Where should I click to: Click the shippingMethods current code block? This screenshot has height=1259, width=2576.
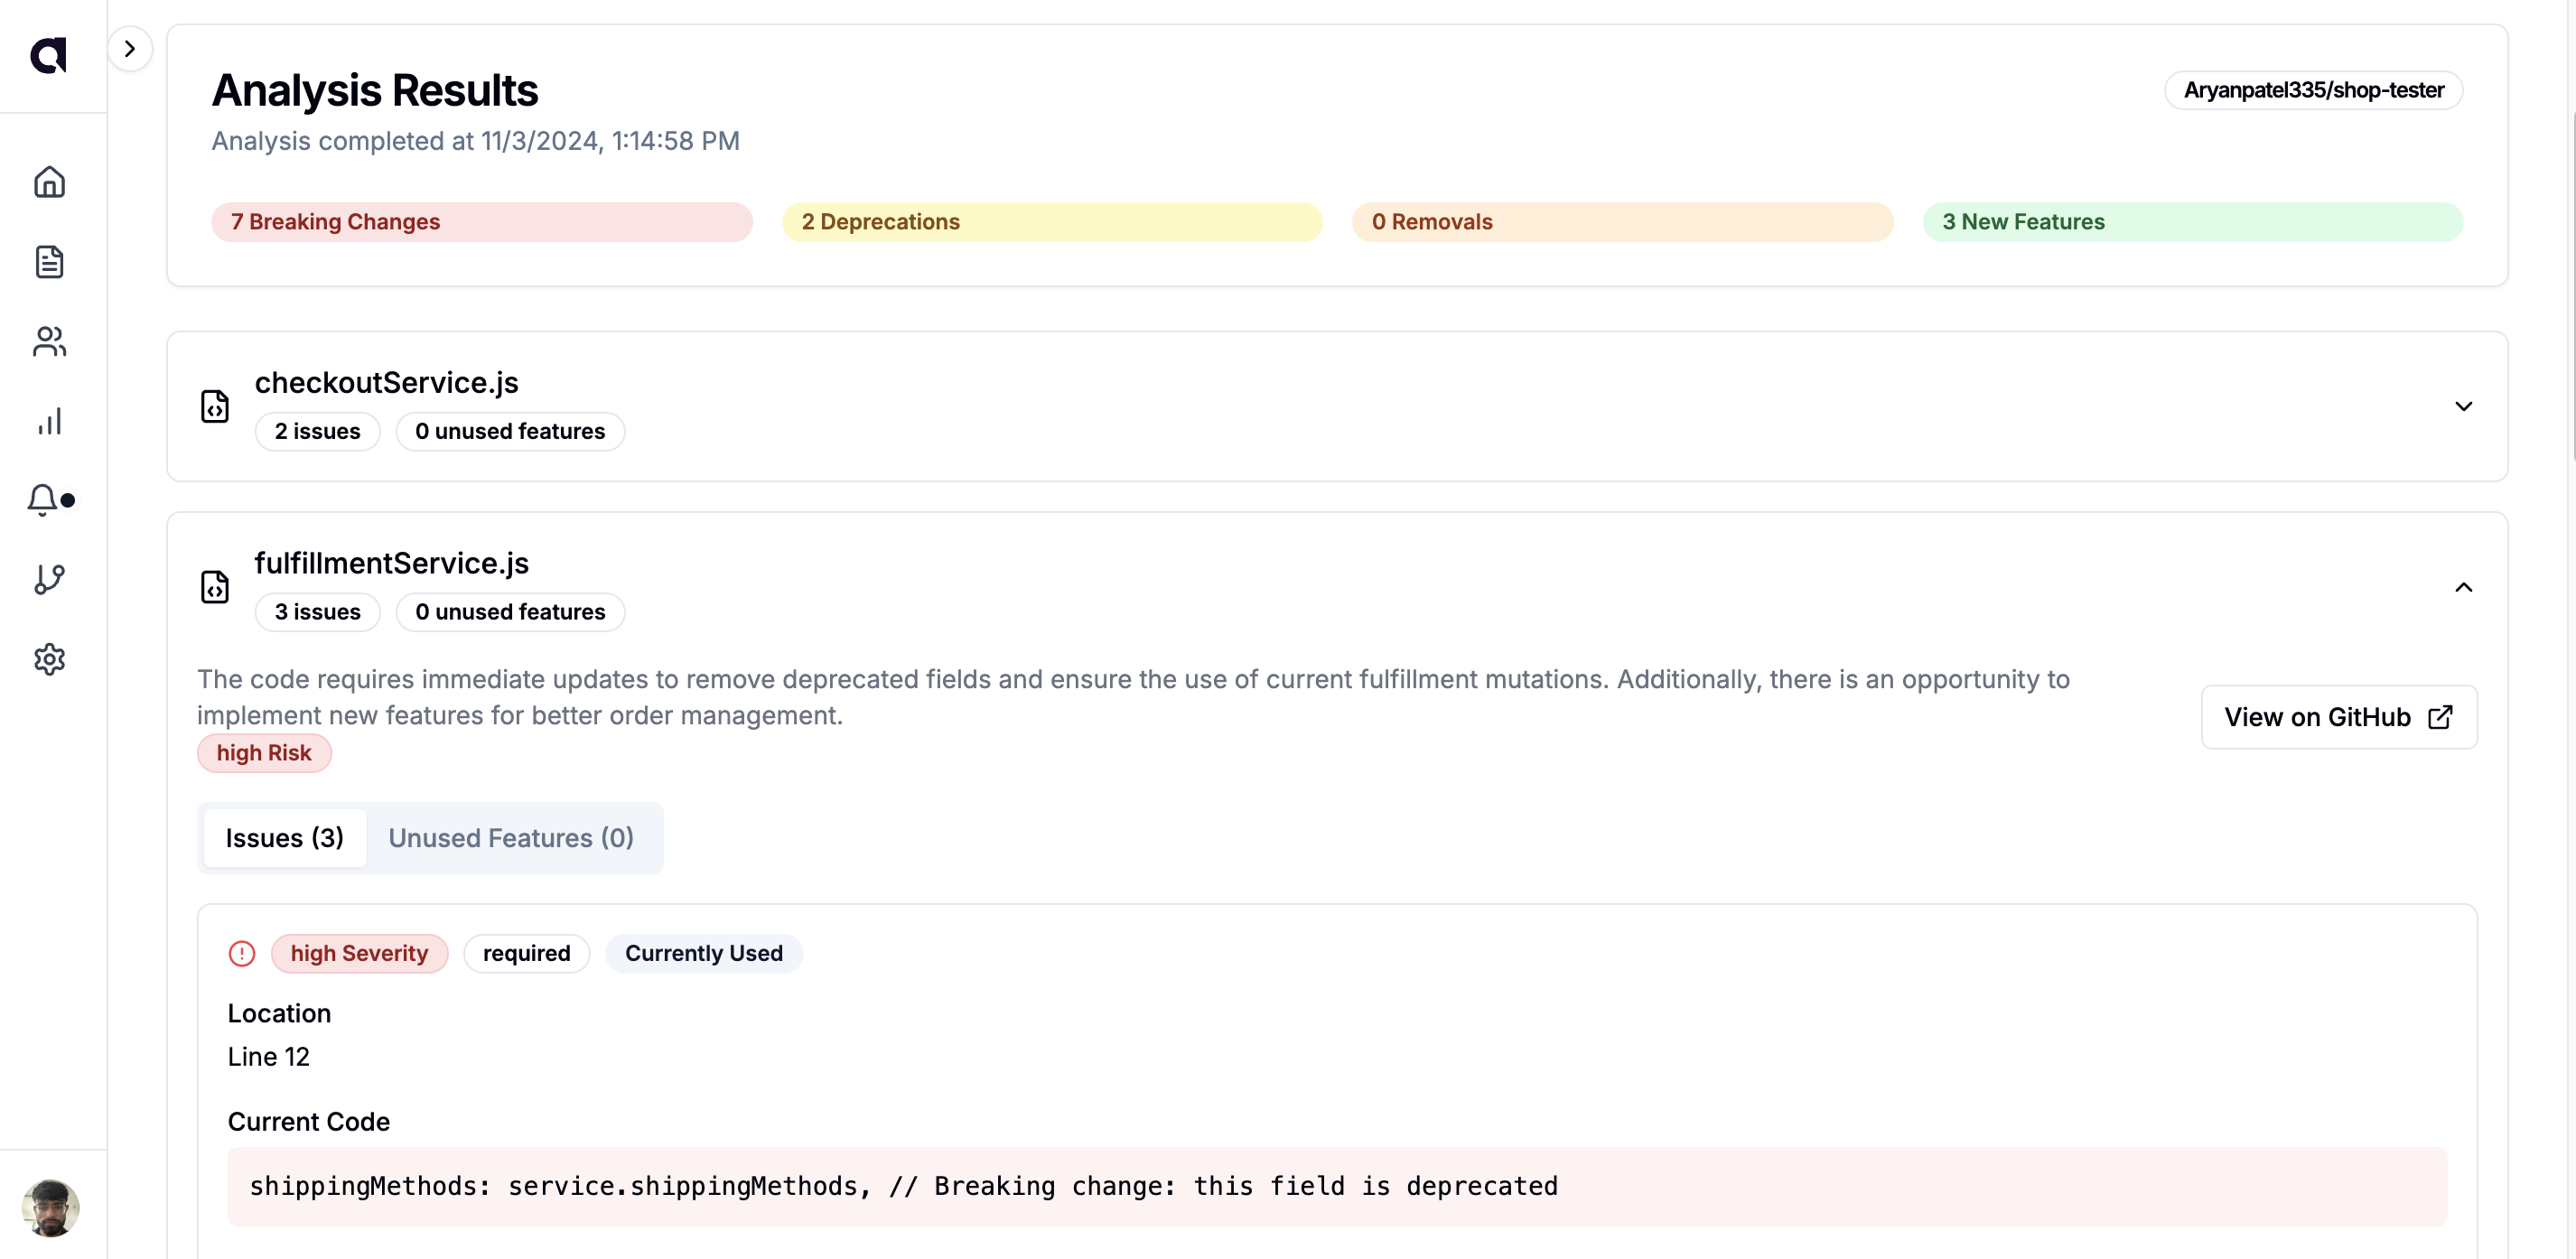click(x=1337, y=1186)
